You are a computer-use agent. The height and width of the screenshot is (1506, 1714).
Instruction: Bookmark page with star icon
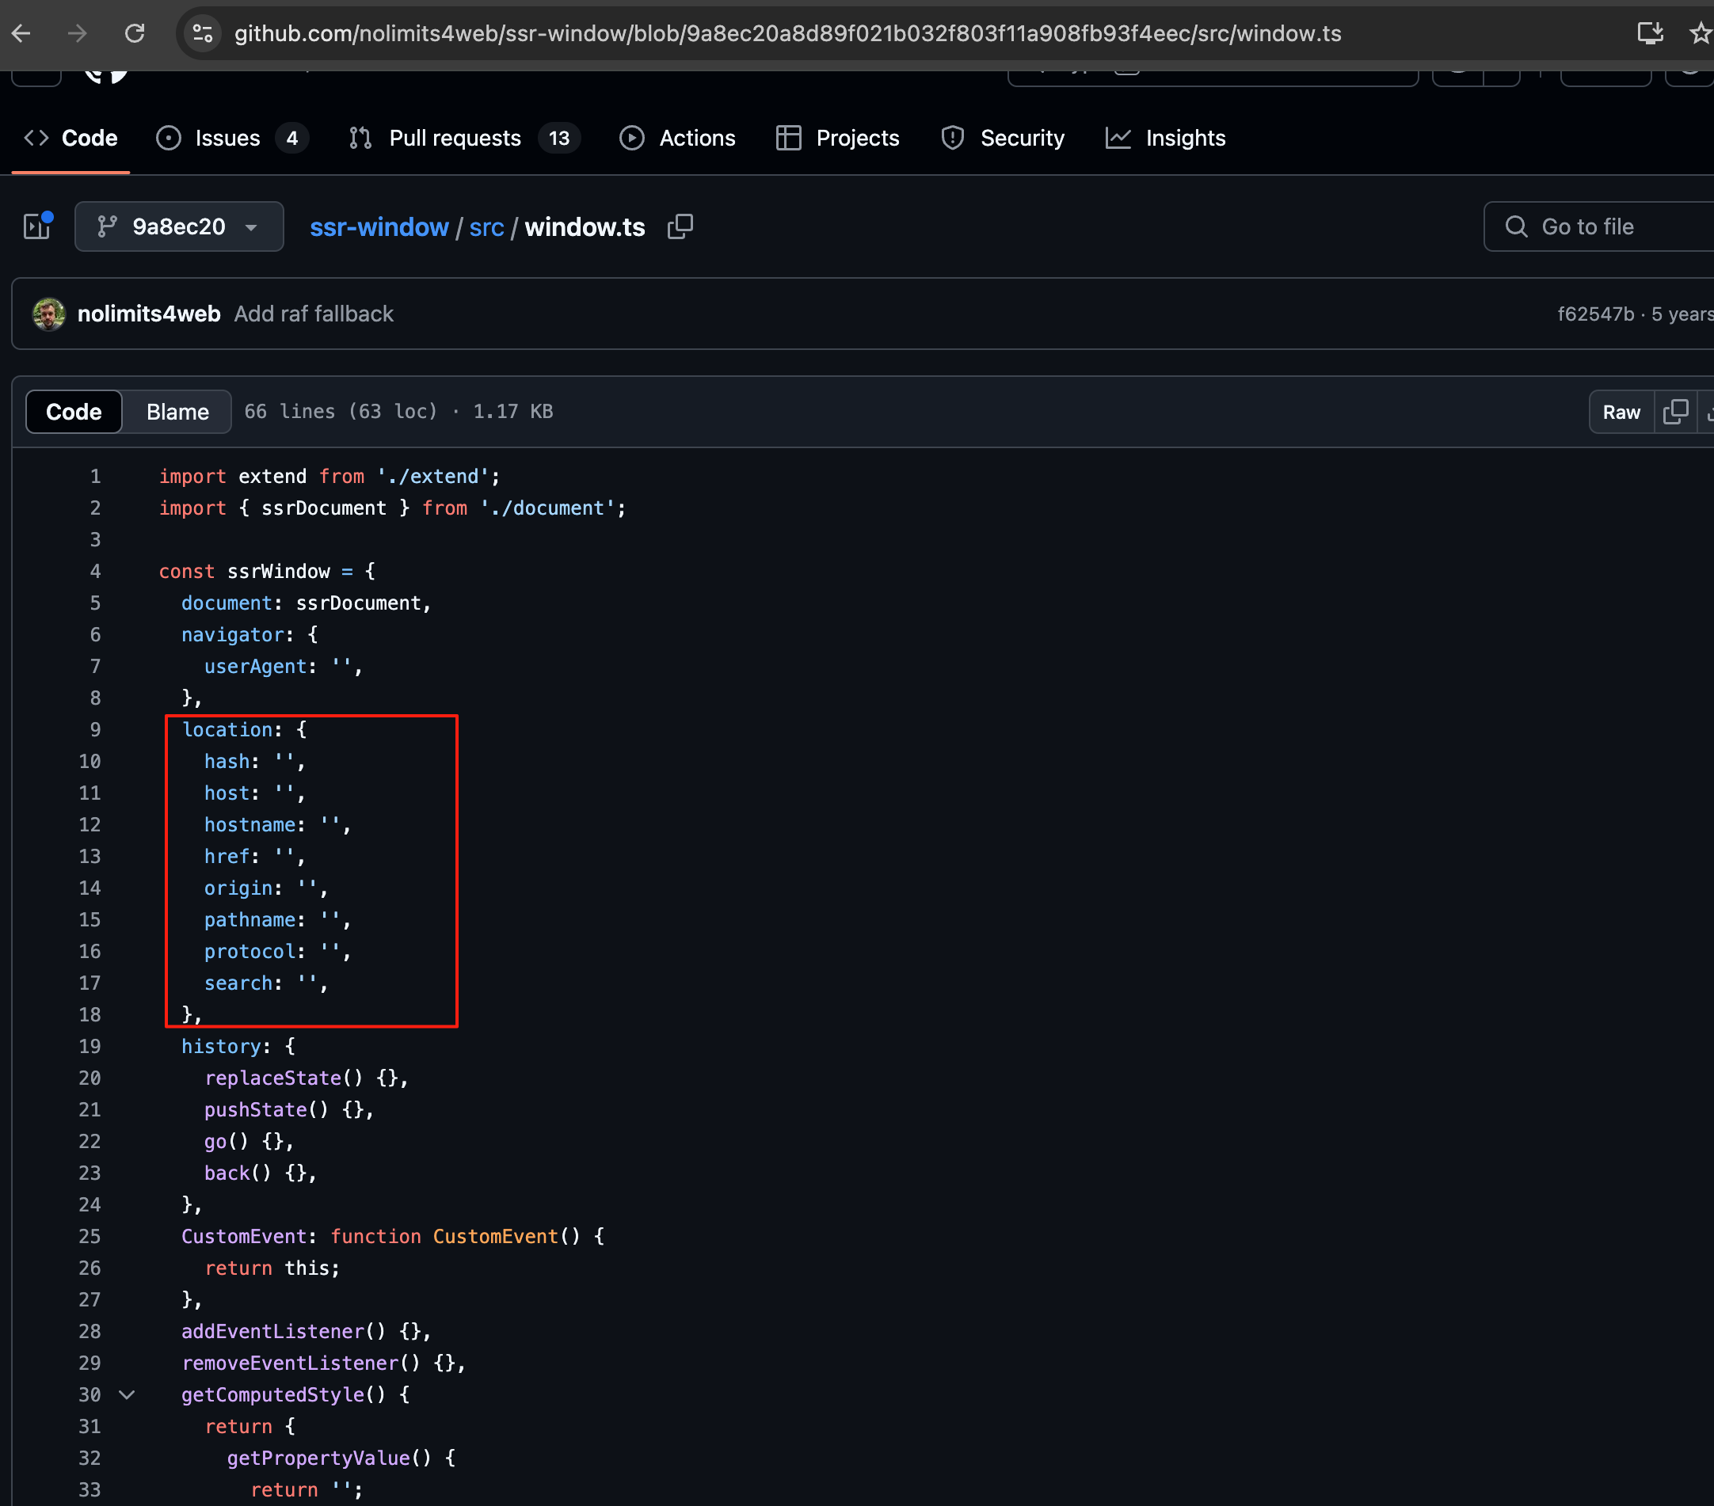pyautogui.click(x=1700, y=33)
